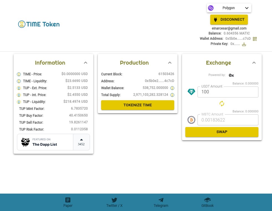Click the Exchange panel heading
272x211 pixels.
(x=218, y=63)
